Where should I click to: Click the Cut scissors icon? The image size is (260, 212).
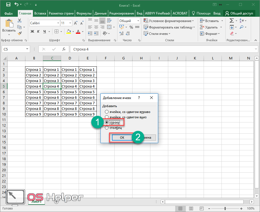[x=20, y=21]
